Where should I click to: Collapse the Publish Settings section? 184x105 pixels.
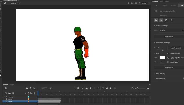(x=154, y=26)
